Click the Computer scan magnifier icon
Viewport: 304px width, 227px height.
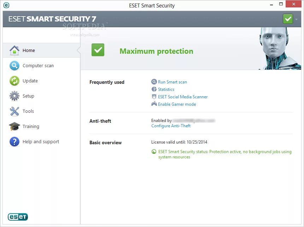pyautogui.click(x=14, y=65)
